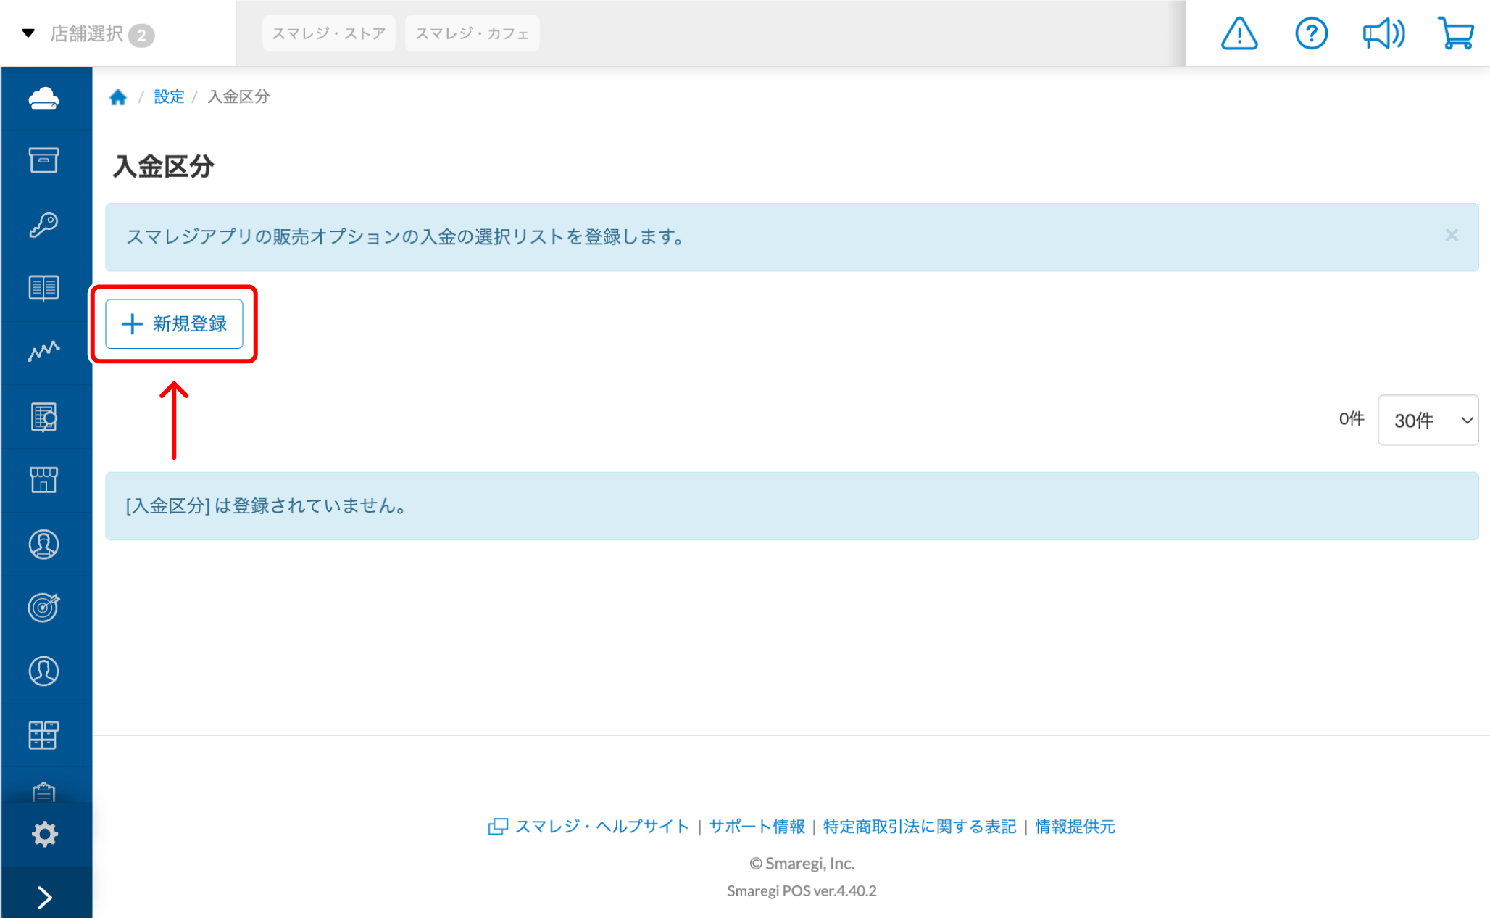Image resolution: width=1490 pixels, height=918 pixels.
Task: Click the storefront icon in sidebar
Action: 44,480
